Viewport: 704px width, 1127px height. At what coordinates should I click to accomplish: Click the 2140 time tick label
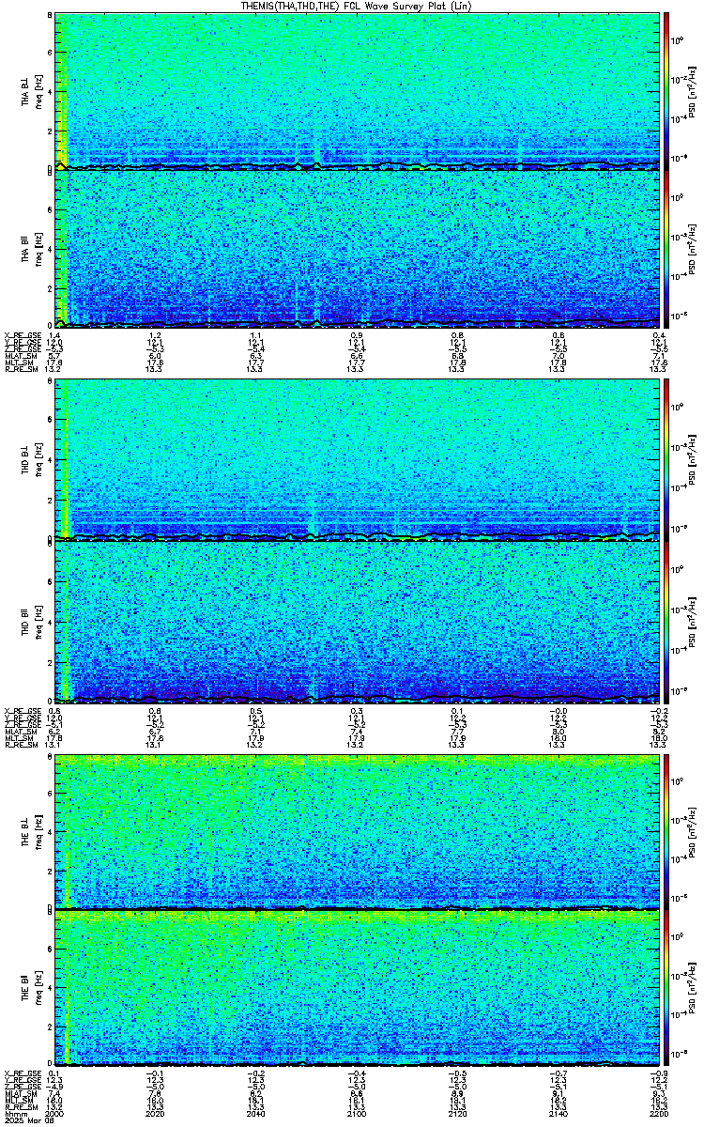(x=558, y=1114)
